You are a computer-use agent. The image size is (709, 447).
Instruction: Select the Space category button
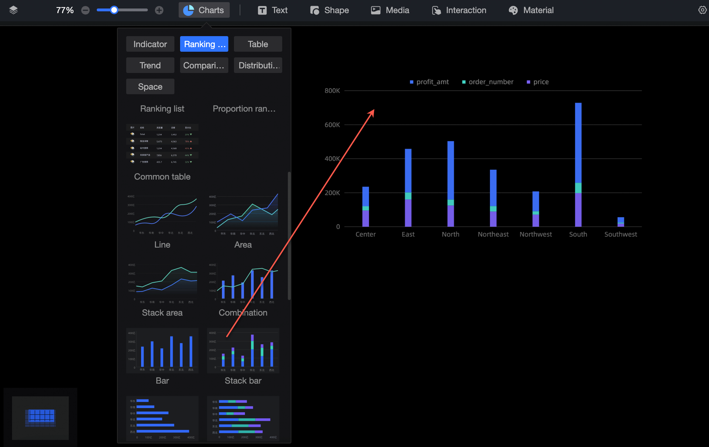pos(150,86)
